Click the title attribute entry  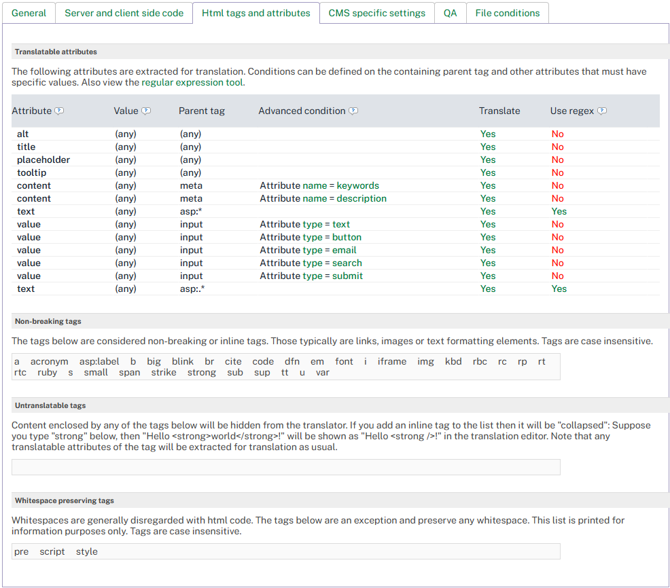click(27, 147)
